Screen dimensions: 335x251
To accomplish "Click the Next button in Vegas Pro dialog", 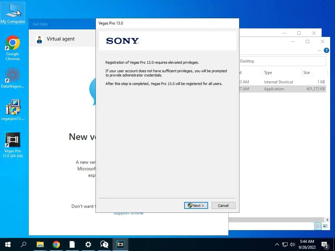I will tap(196, 205).
